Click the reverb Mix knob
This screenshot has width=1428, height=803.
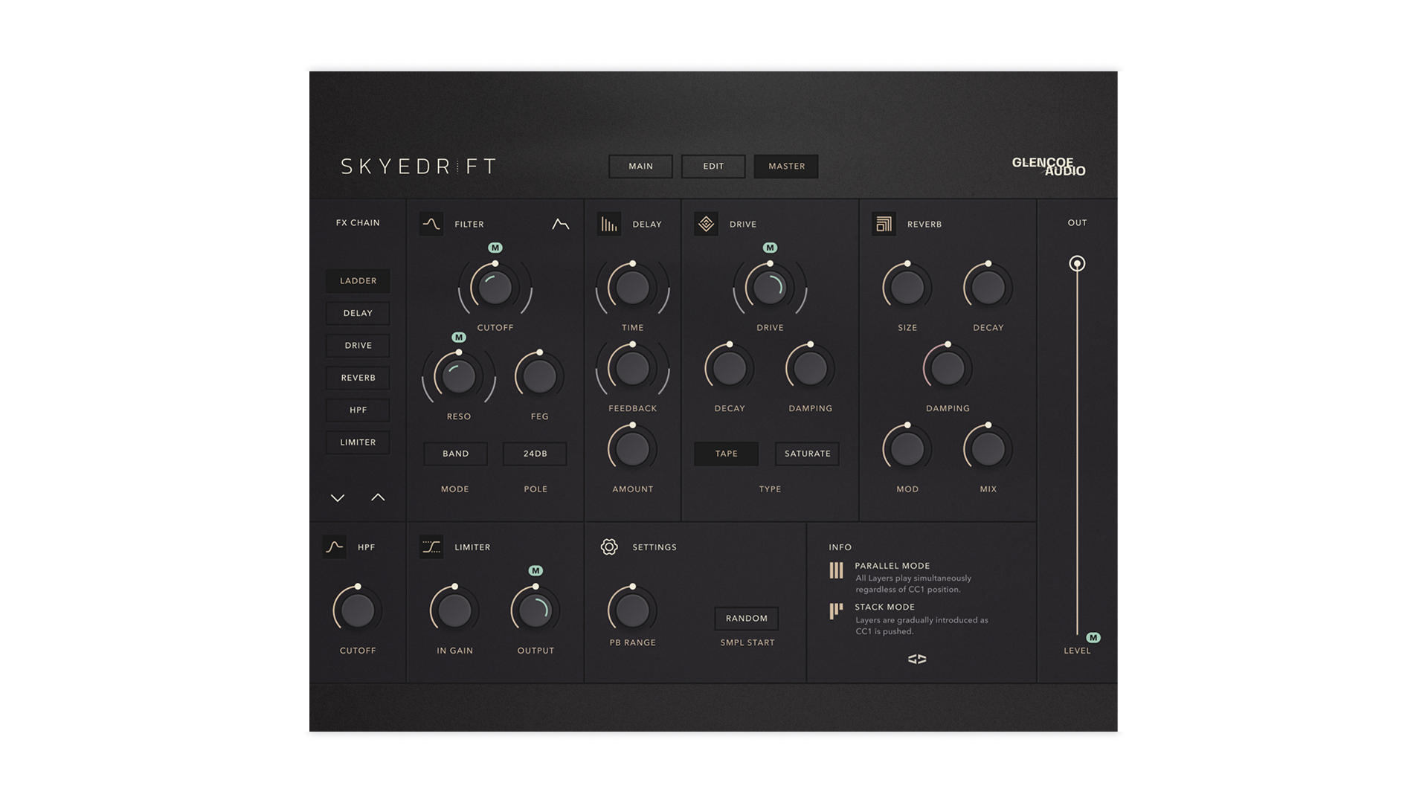click(x=988, y=449)
